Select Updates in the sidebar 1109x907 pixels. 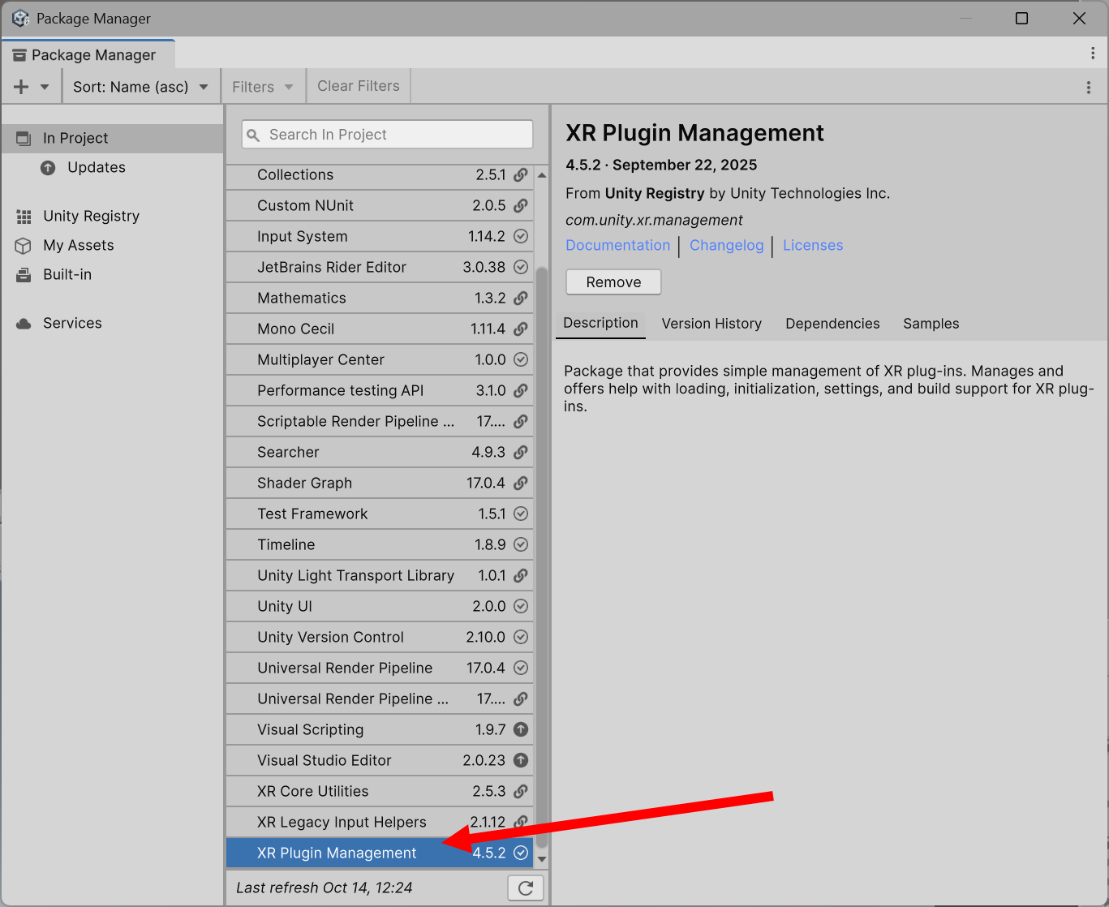[x=112, y=167]
